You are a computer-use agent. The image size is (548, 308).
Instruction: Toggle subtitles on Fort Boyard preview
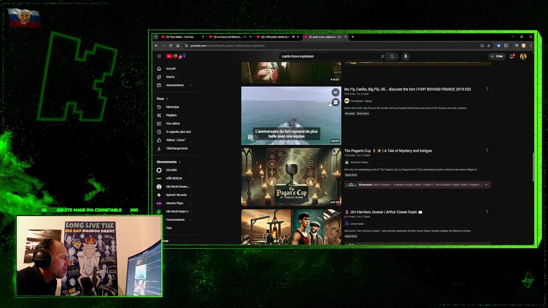click(336, 102)
